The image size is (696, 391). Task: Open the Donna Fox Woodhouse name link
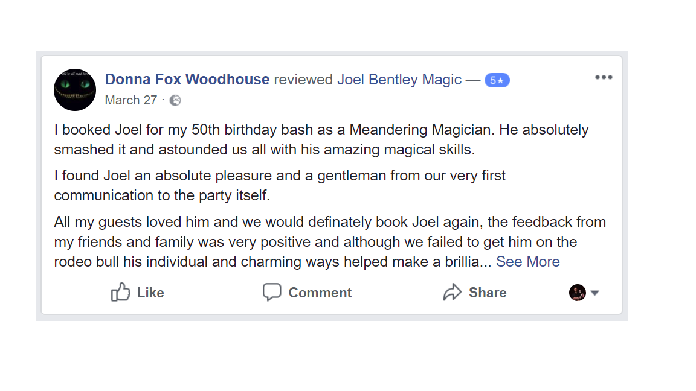tap(187, 80)
